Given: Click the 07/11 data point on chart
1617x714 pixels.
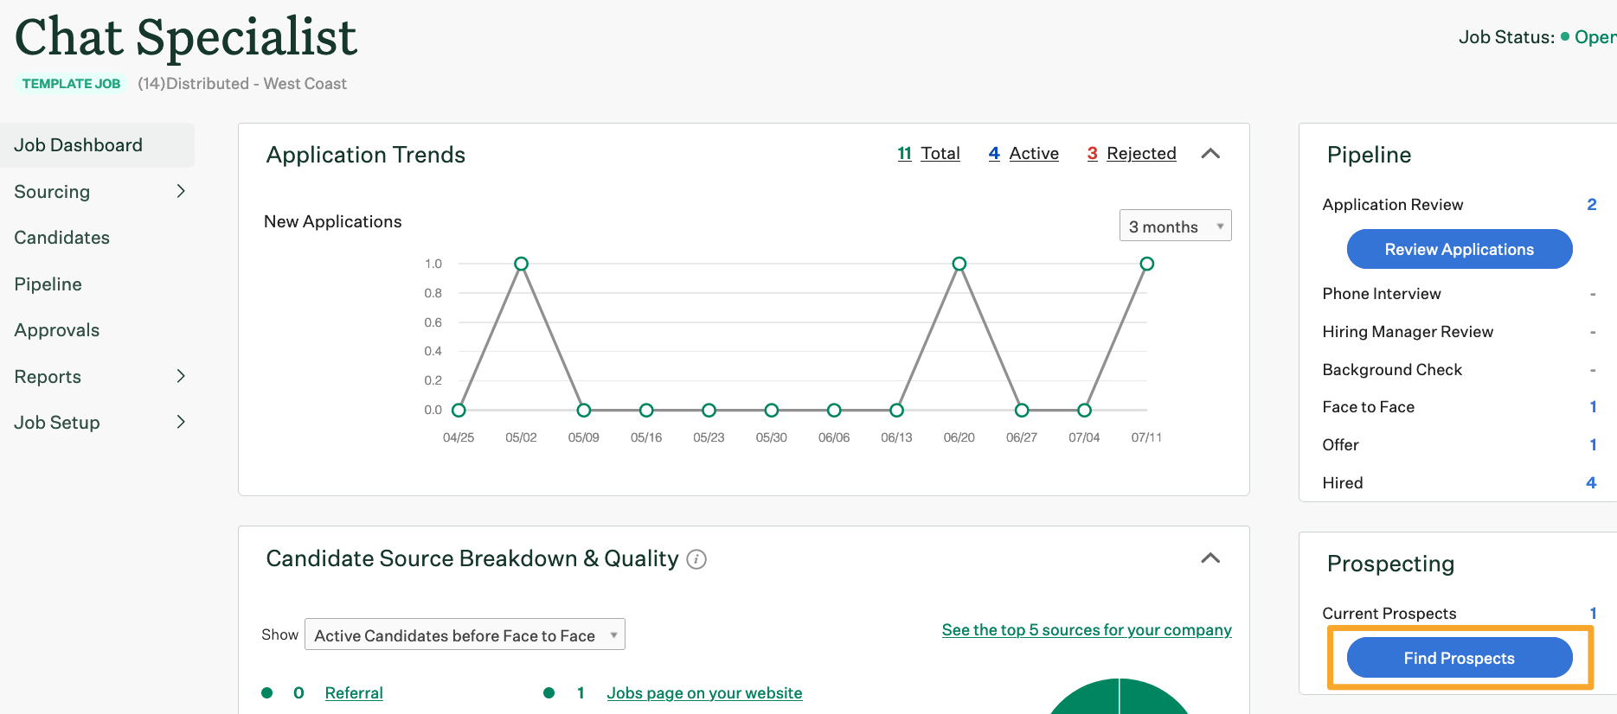Looking at the screenshot, I should pos(1146,264).
